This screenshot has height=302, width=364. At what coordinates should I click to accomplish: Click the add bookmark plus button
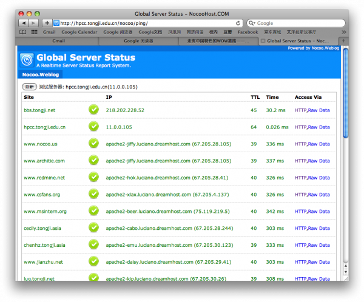click(x=47, y=23)
